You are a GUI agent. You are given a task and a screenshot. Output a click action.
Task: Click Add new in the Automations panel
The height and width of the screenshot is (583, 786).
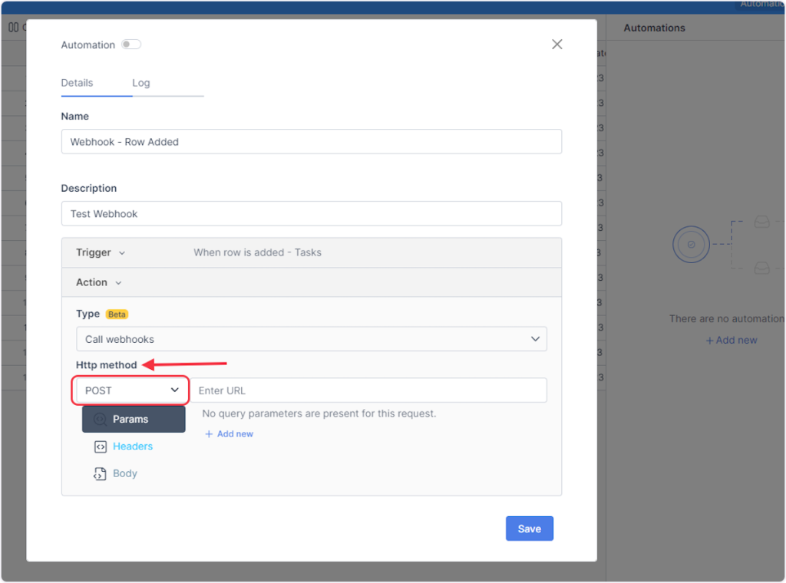click(732, 340)
